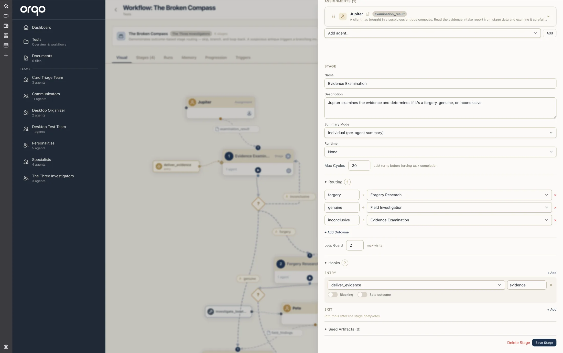The width and height of the screenshot is (563, 353).
Task: Select Desktop Organizer team
Action: pyautogui.click(x=59, y=112)
